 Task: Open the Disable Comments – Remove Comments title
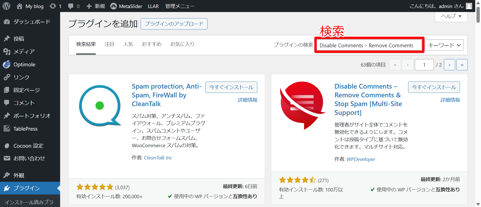tap(368, 99)
